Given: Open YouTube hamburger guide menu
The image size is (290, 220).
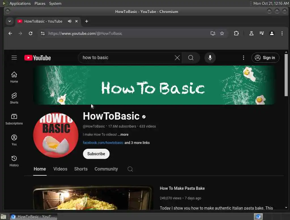Looking at the screenshot, I should (x=14, y=58).
